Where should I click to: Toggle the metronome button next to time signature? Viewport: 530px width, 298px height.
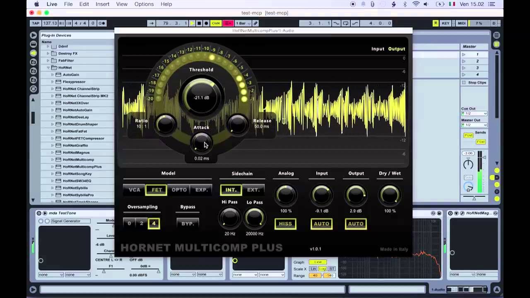tap(102, 23)
